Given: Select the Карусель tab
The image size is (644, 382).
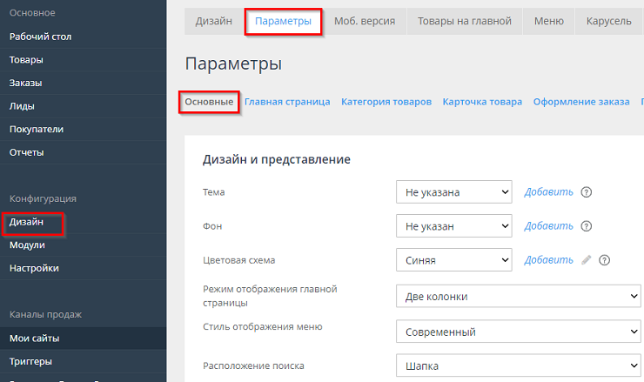Looking at the screenshot, I should coord(608,21).
